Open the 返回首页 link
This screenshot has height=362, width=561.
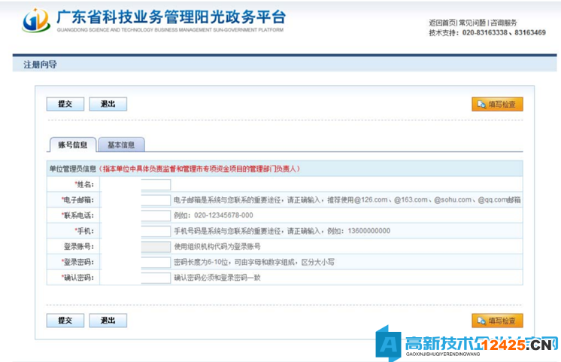coord(443,23)
